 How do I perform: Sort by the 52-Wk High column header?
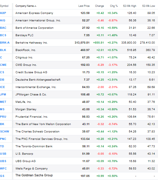[x=130, y=6]
